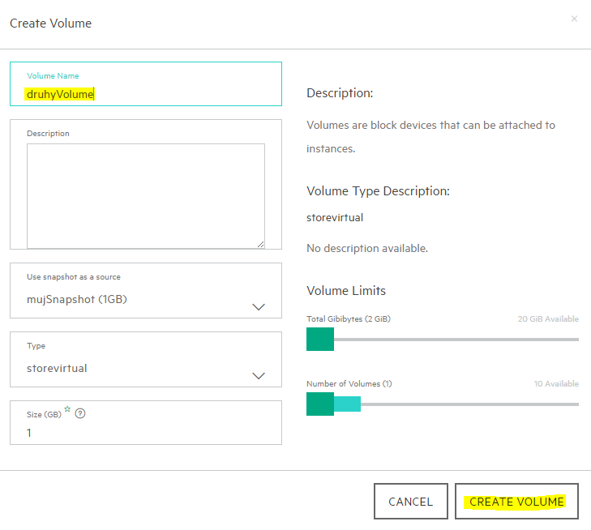Click the Volume Name input field

click(145, 84)
